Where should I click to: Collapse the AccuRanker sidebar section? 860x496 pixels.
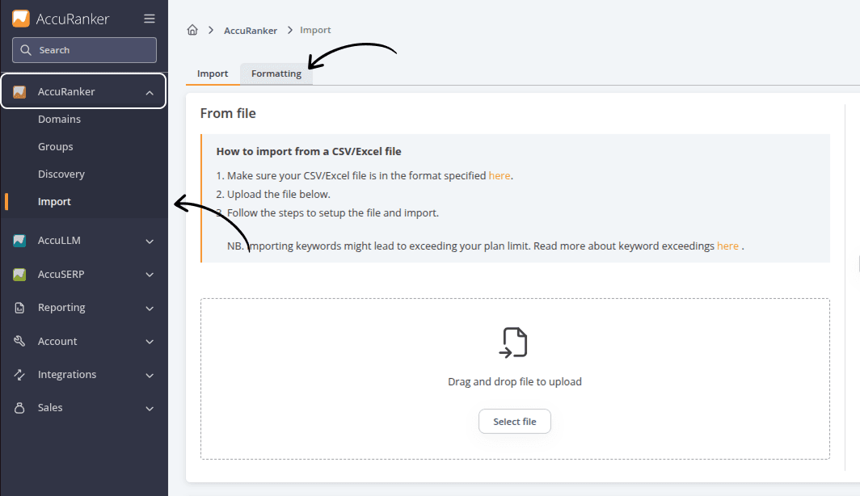tap(150, 93)
